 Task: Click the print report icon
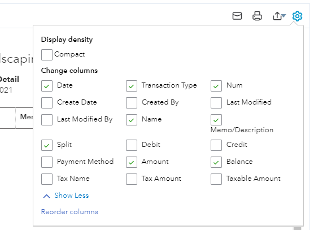(257, 16)
